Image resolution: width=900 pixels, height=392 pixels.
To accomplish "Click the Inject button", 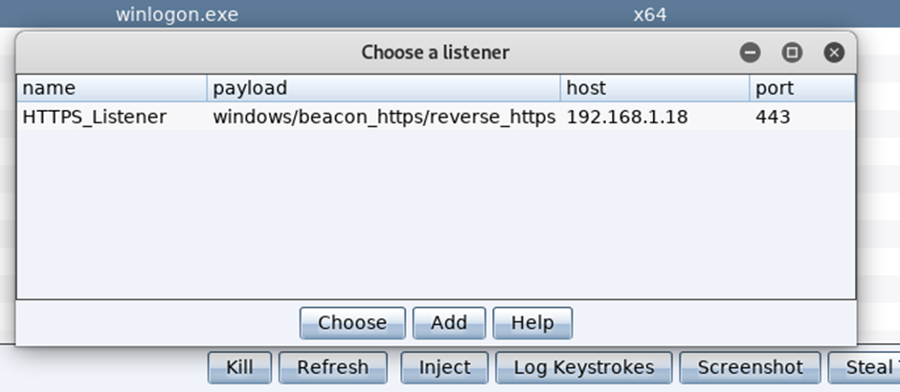I will pos(444,367).
